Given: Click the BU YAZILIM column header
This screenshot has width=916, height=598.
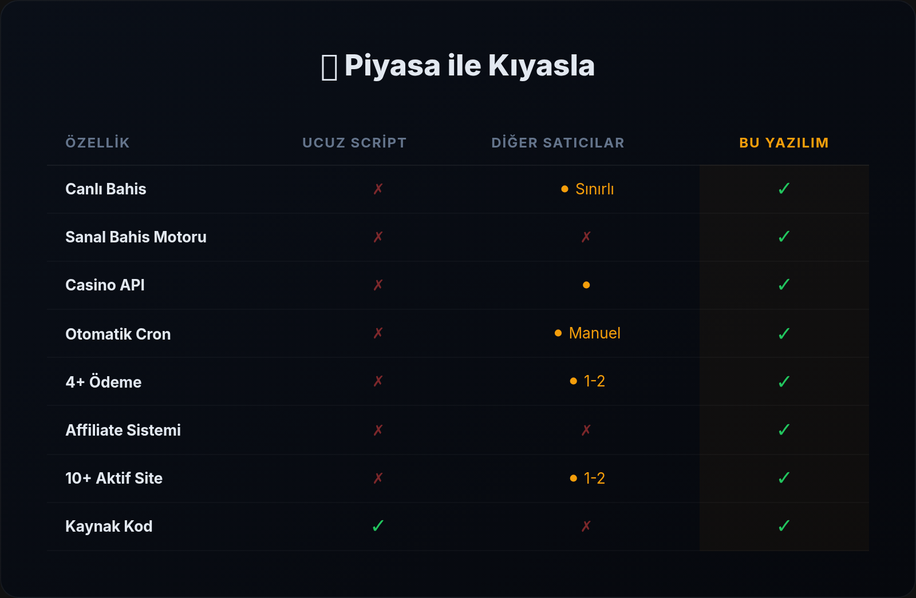Looking at the screenshot, I should 784,143.
